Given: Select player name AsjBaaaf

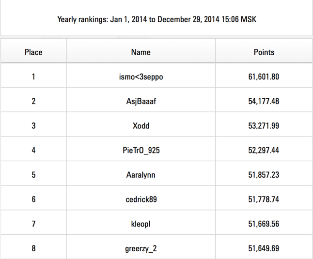Looking at the screenshot, I should tap(141, 101).
